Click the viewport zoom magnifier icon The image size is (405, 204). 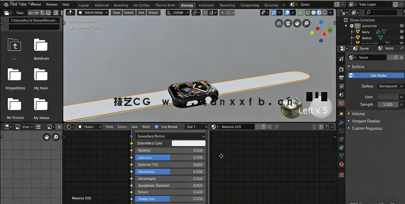[306, 23]
